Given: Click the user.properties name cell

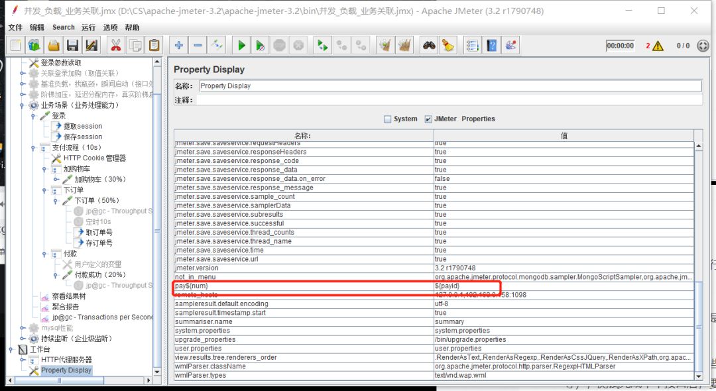Looking at the screenshot, I should point(304,349).
